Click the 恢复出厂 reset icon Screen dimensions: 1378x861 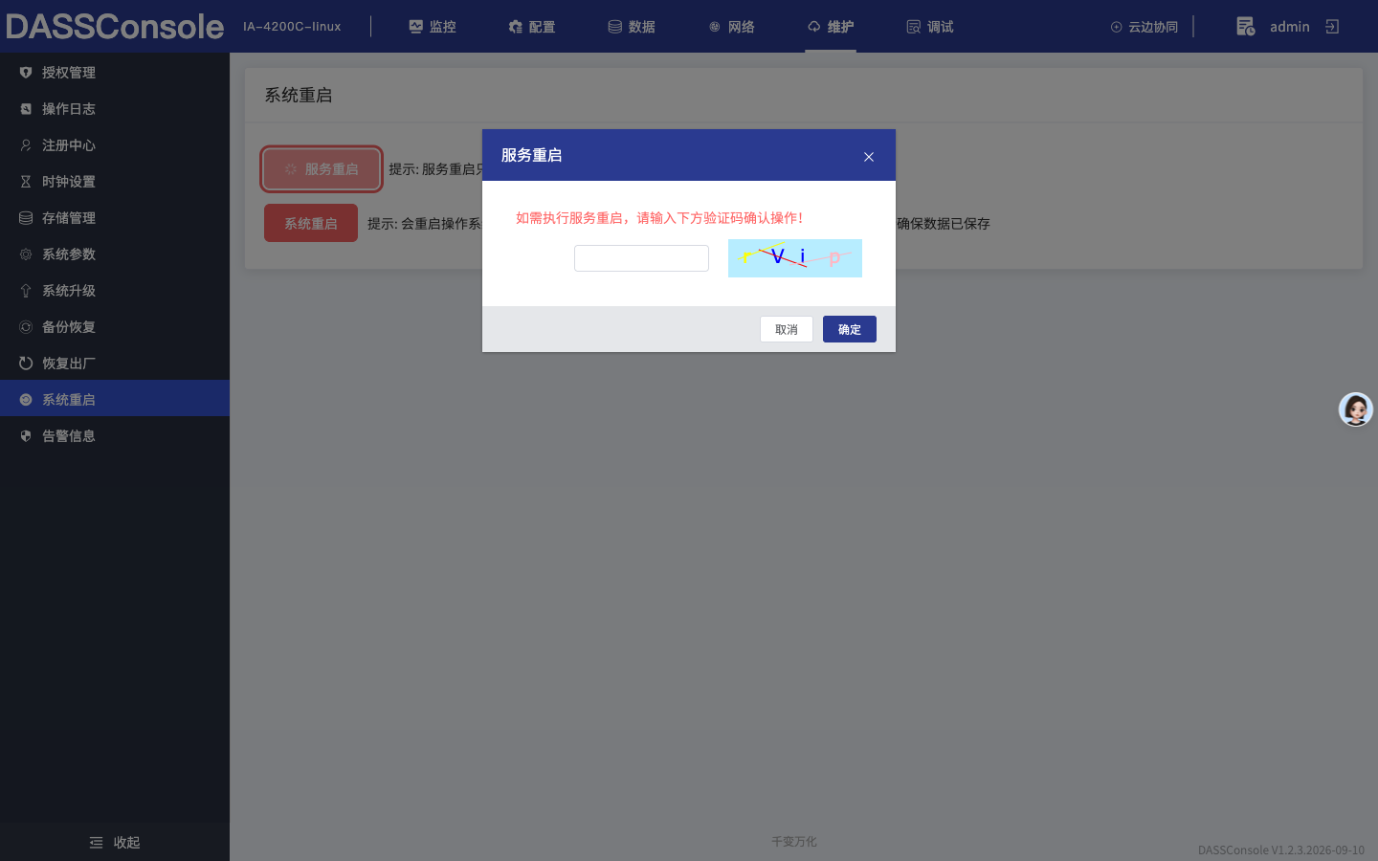point(26,364)
